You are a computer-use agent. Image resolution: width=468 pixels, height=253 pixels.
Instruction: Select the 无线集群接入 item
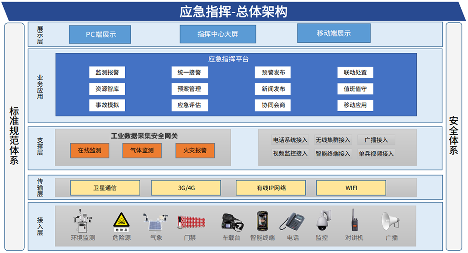tap(333, 140)
